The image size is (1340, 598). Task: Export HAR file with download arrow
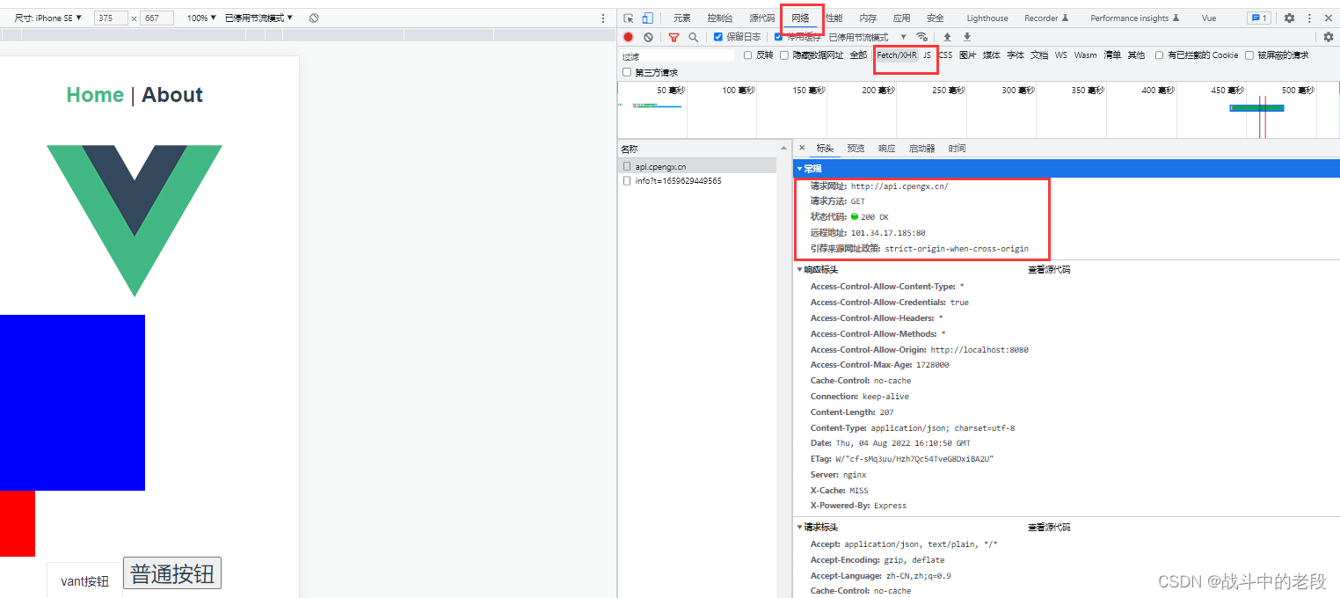(966, 37)
